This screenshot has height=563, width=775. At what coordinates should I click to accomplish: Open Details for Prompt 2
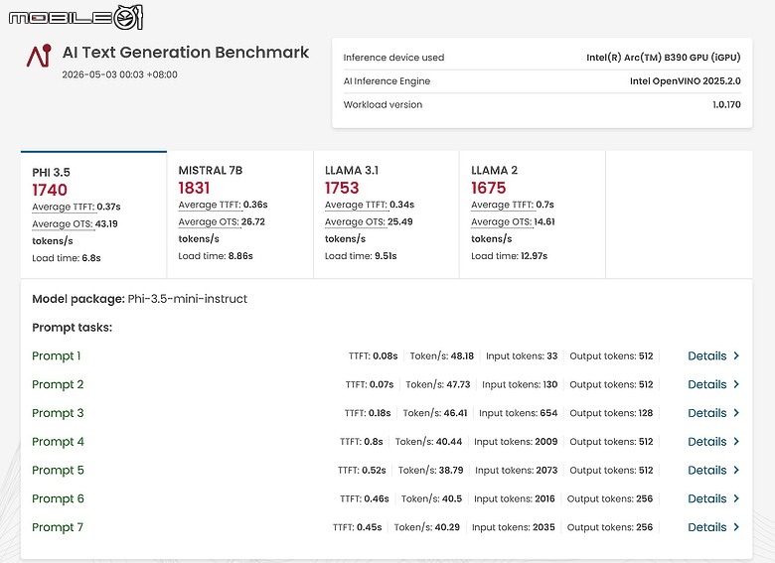point(713,384)
